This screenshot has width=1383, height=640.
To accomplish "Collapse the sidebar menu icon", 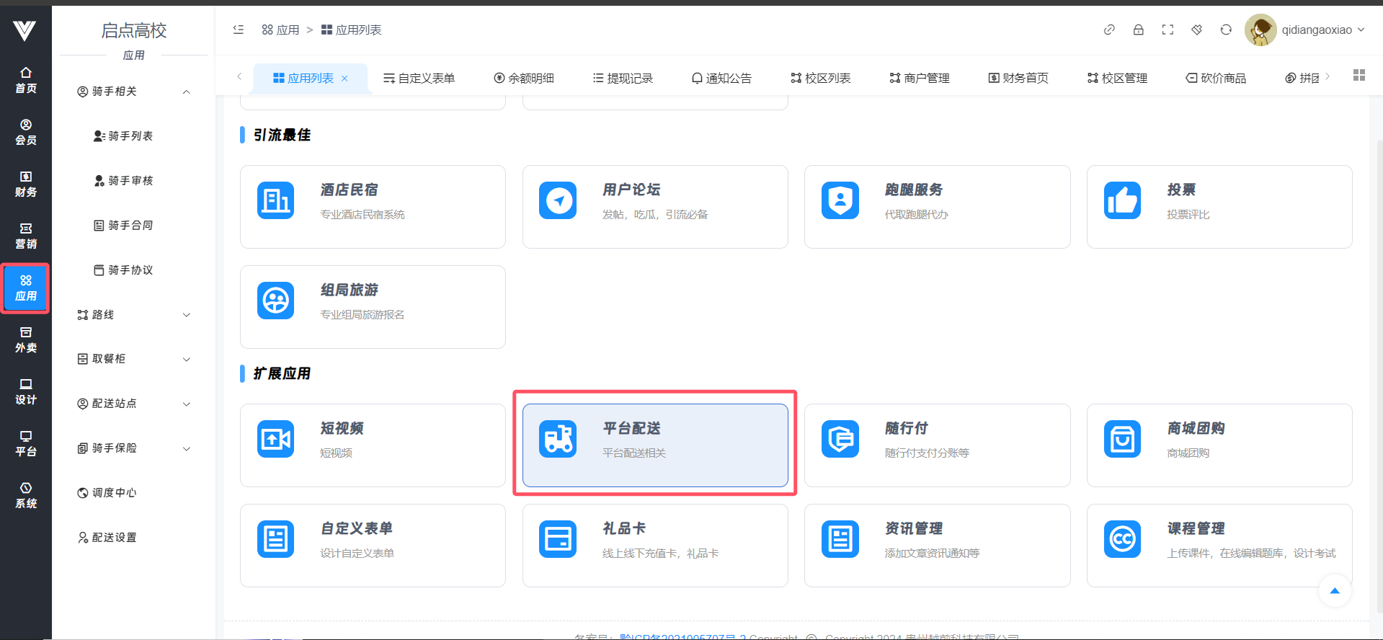I will click(x=239, y=30).
